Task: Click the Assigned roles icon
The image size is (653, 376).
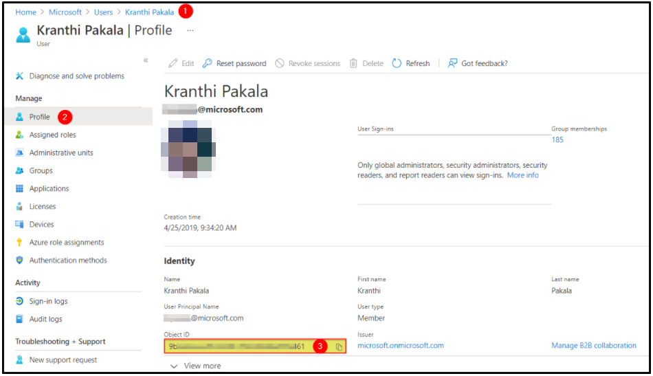Action: (x=19, y=135)
